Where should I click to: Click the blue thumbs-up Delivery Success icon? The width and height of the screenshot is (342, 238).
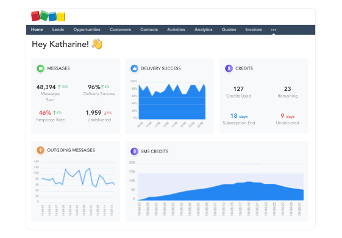134,68
